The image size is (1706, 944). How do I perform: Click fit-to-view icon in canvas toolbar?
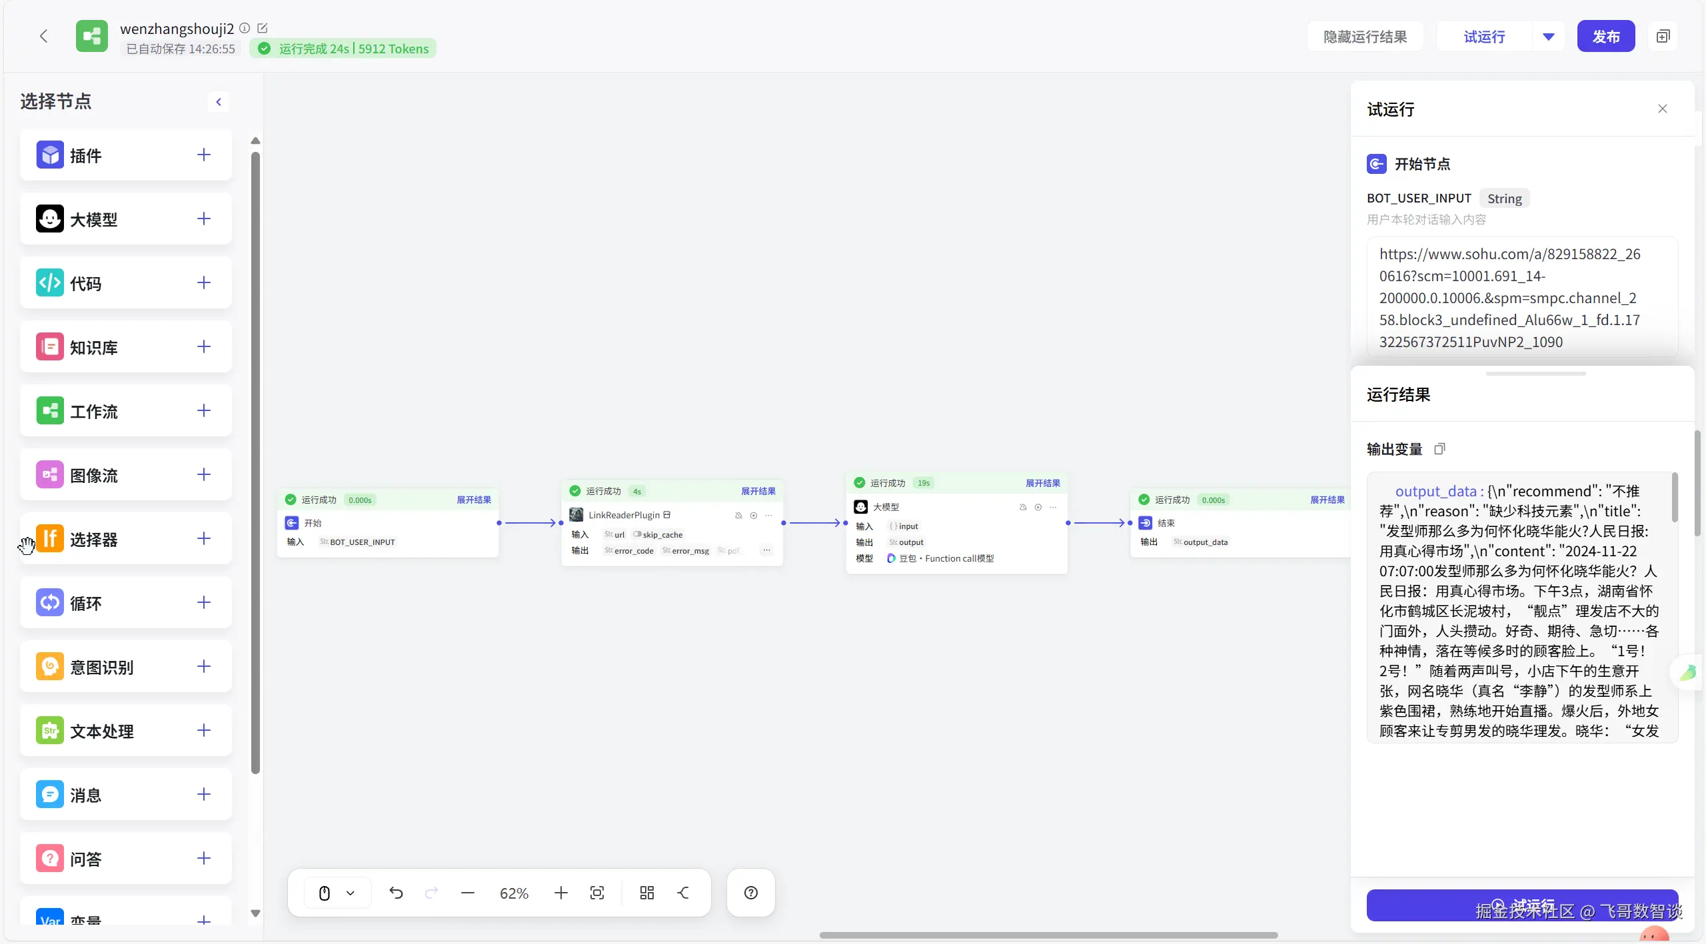click(x=597, y=893)
